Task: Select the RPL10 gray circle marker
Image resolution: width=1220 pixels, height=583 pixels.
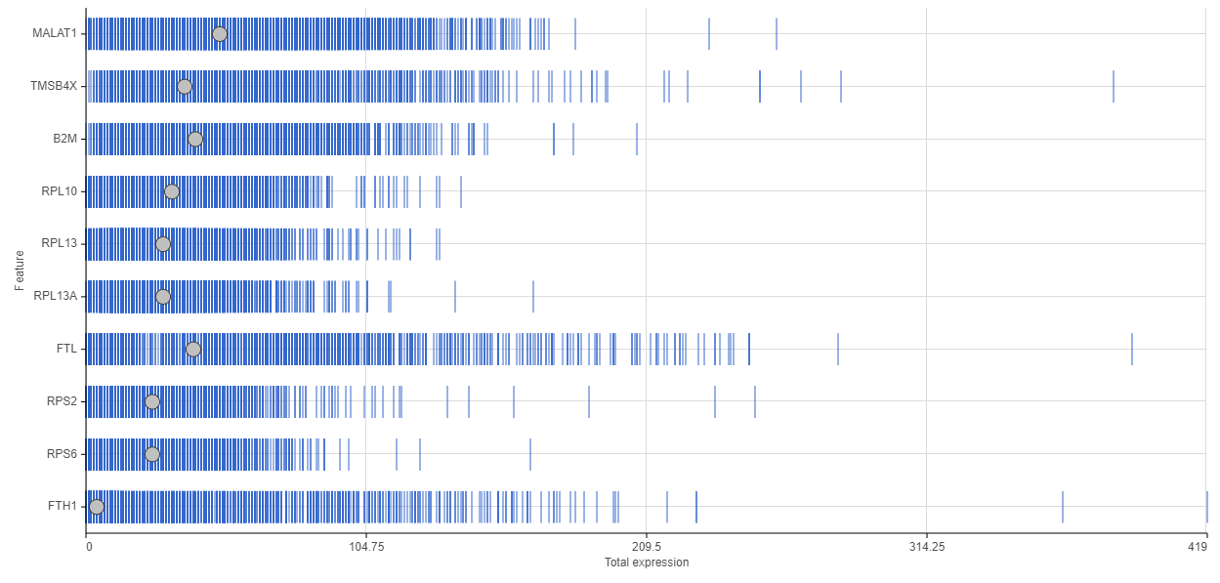Action: click(172, 191)
